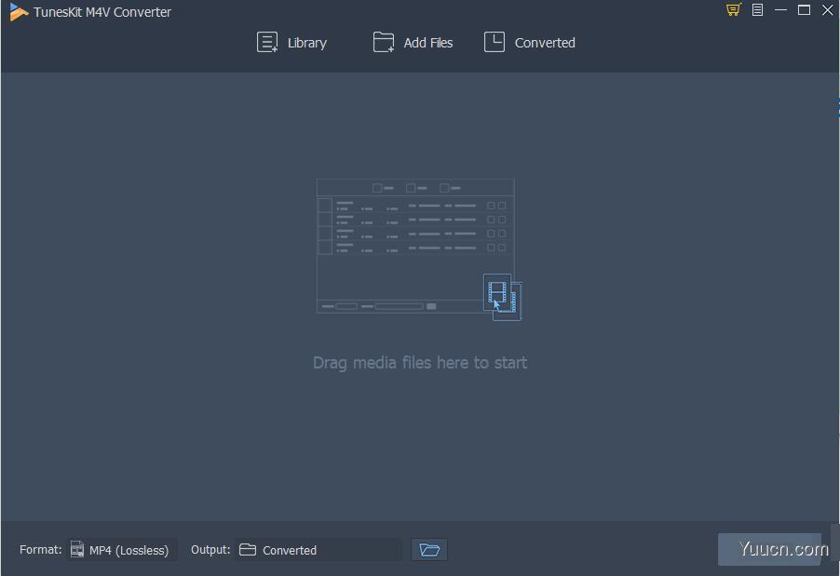
Task: Click the small folder icon in Output field
Action: (x=248, y=550)
